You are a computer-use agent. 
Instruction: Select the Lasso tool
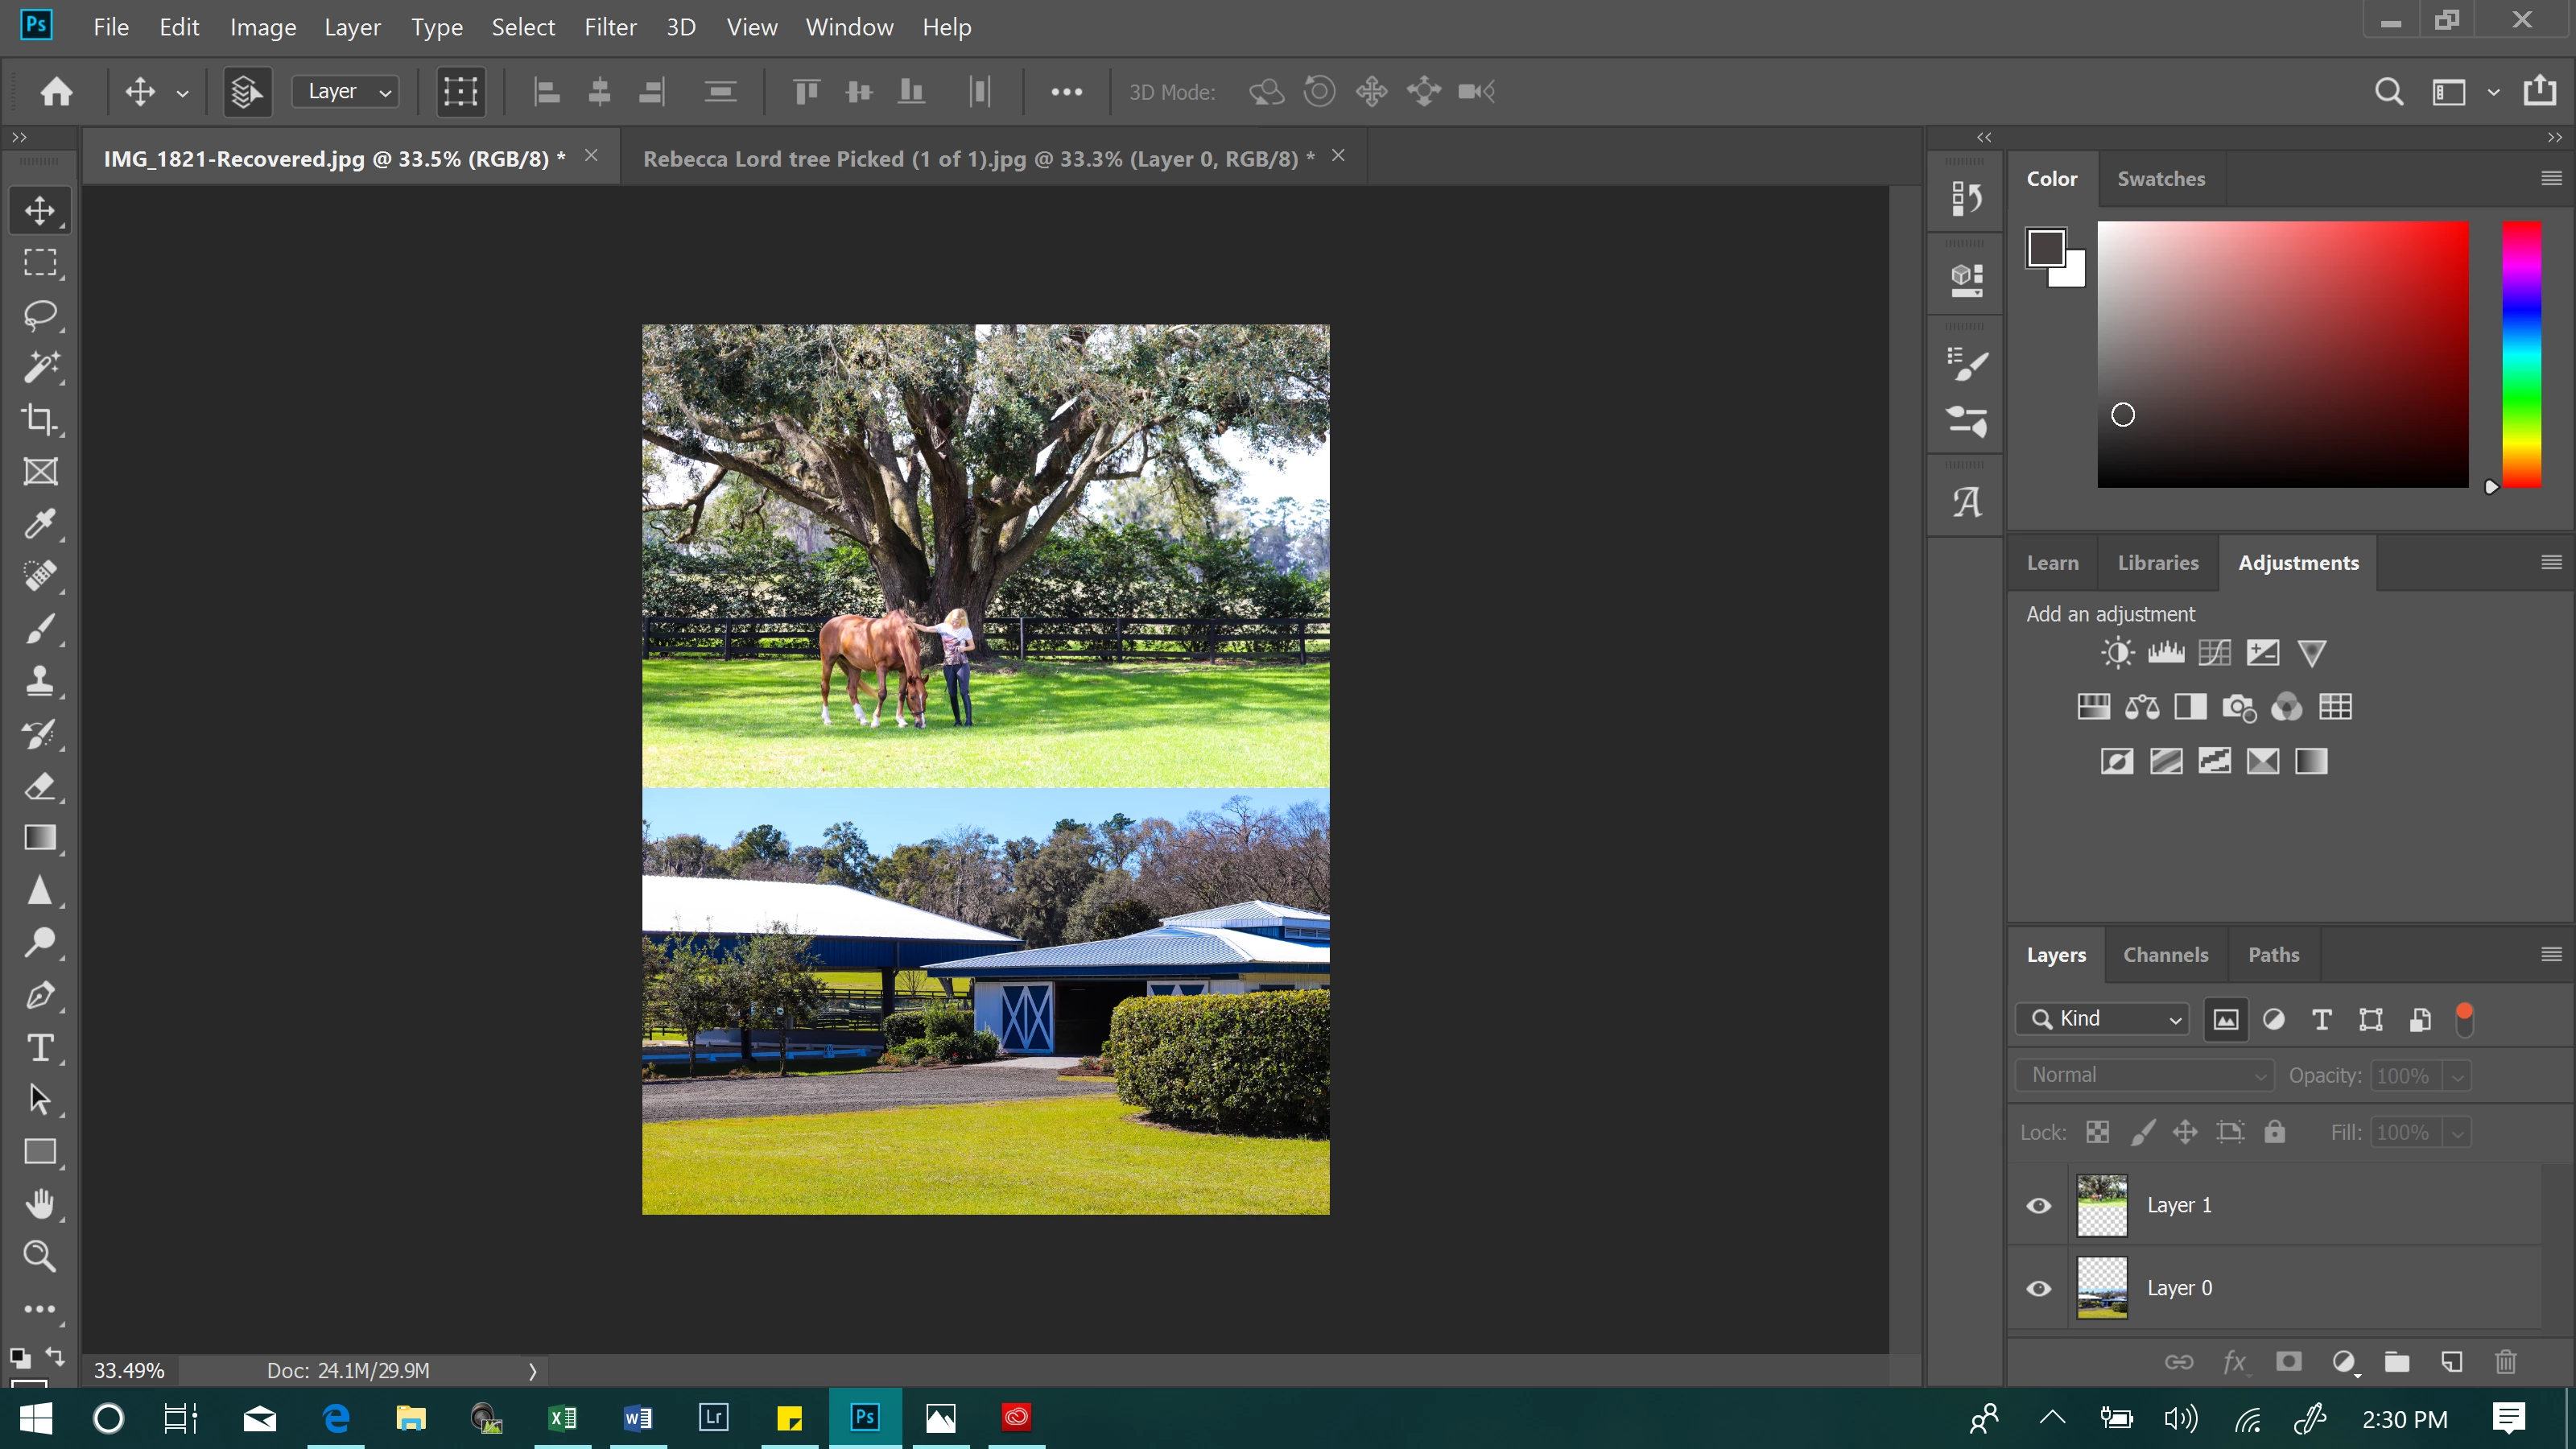pyautogui.click(x=40, y=315)
